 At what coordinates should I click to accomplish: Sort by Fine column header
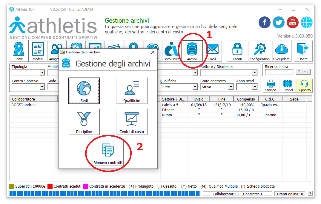tap(222, 99)
